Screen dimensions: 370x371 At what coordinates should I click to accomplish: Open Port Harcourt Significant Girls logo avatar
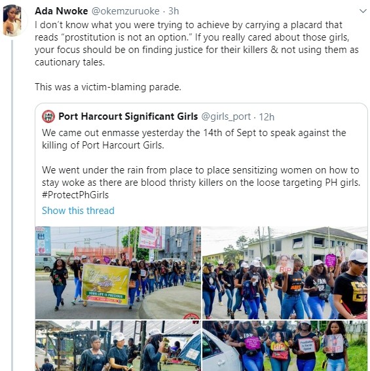pyautogui.click(x=48, y=116)
